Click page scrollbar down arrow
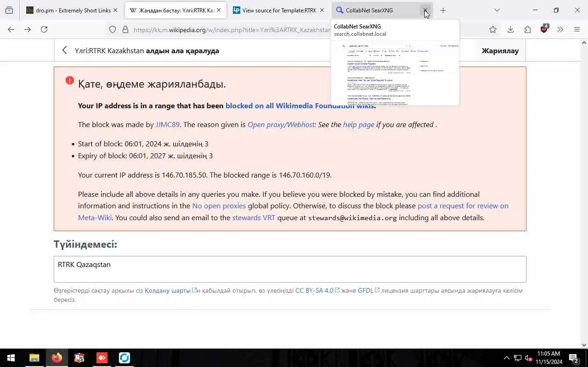This screenshot has height=367, width=588. coord(584,345)
